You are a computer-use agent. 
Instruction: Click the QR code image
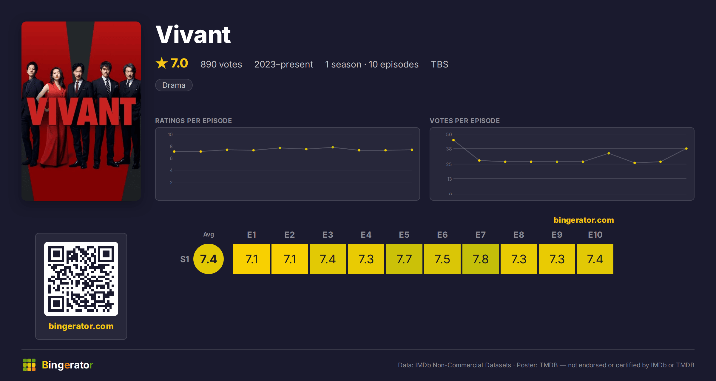(81, 279)
